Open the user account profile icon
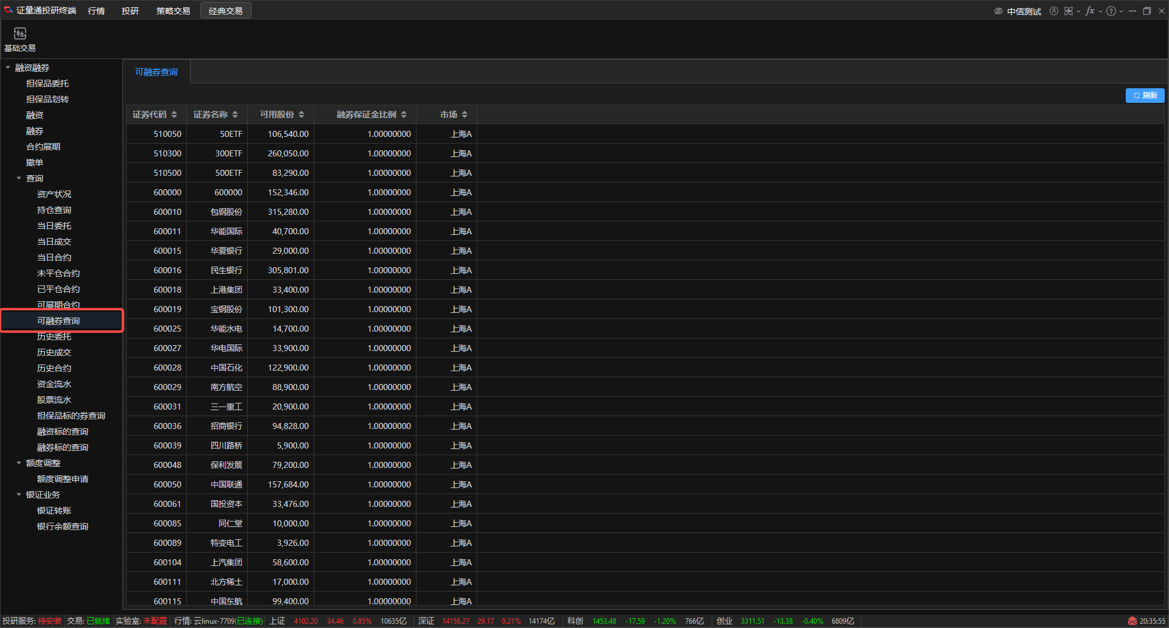Screen dimensions: 1169x628 click(1054, 11)
